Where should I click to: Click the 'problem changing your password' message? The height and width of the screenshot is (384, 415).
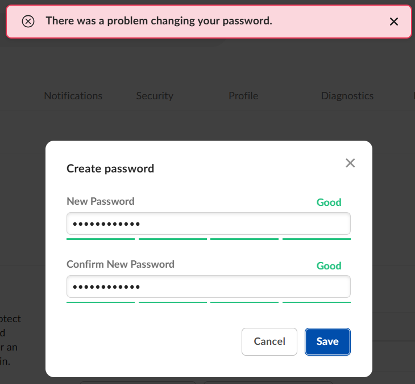tap(159, 21)
